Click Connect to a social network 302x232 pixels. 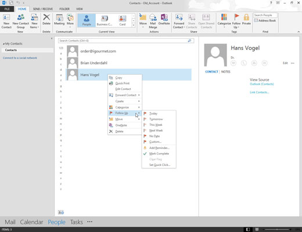[20, 58]
